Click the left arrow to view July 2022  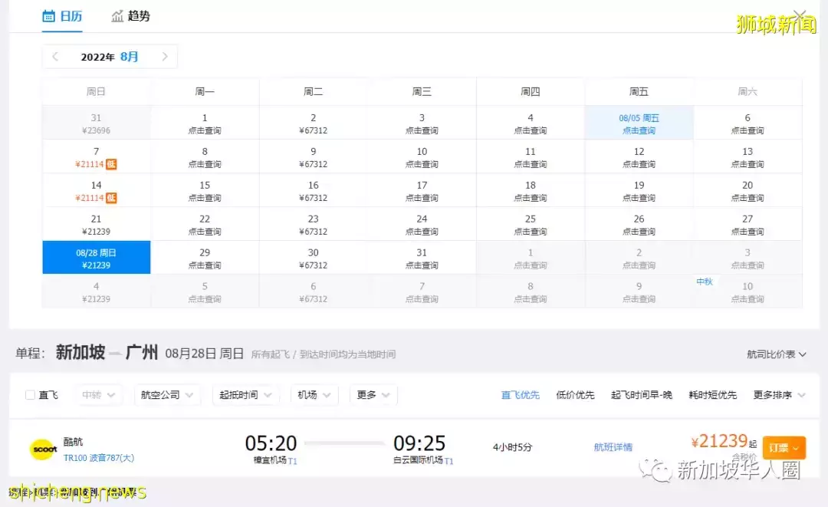54,57
